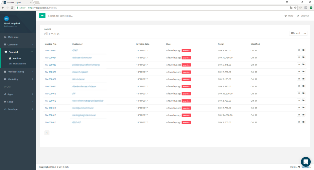314x170 pixels.
Task: Open folder icon for INV-000023
Action: tap(304, 65)
